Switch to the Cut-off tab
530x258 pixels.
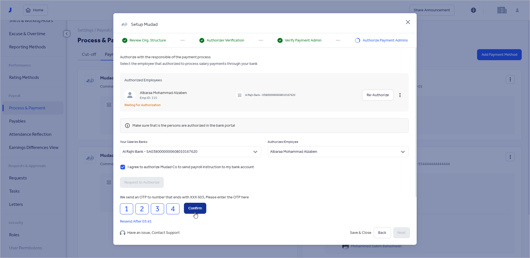[x=89, y=54]
